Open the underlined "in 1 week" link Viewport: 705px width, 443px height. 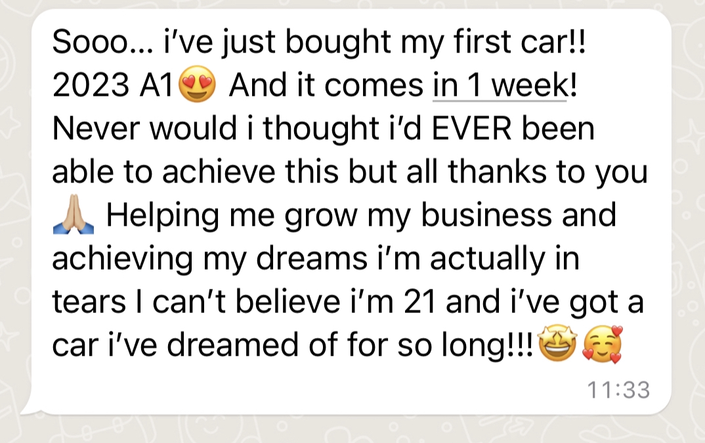499,87
